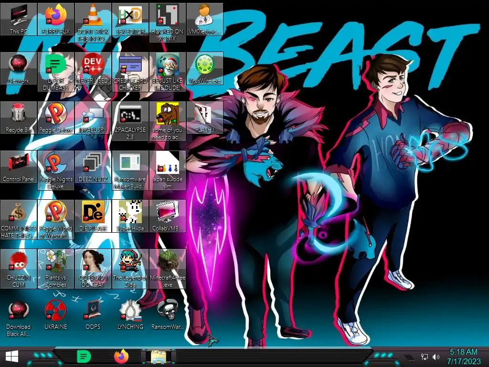Open the CollabVMB... monitor icon
This screenshot has width=489, height=367.
(x=168, y=216)
